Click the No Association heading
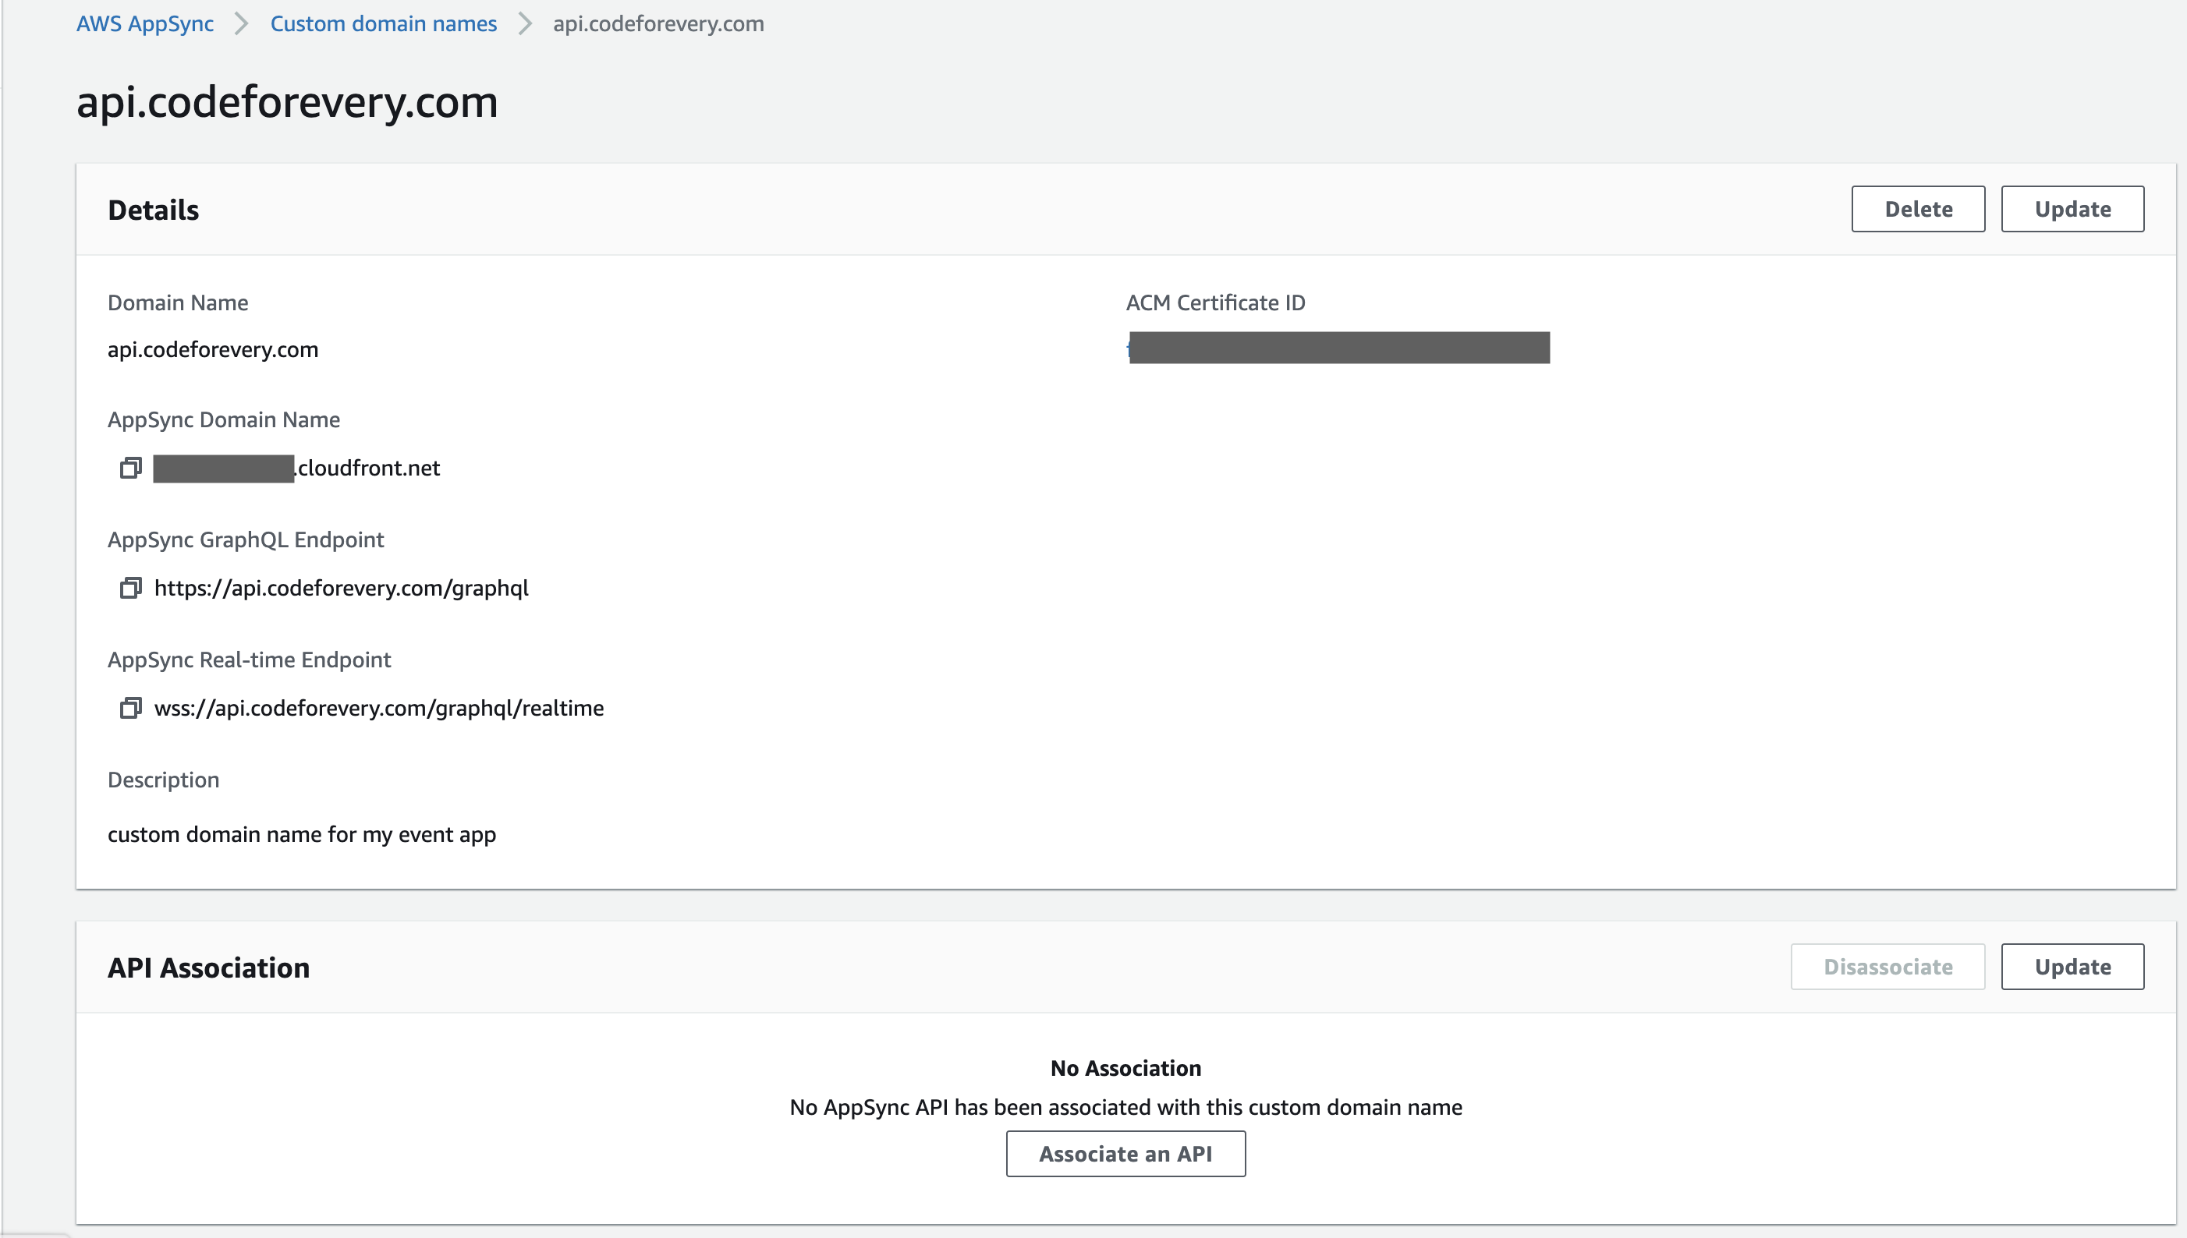Viewport: 2187px width, 1238px height. pyautogui.click(x=1125, y=1068)
